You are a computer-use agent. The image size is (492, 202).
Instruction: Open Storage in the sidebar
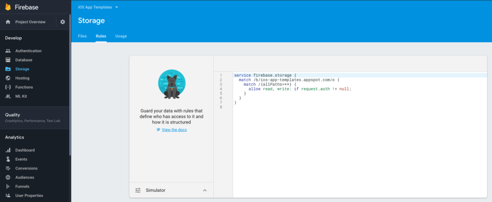click(22, 69)
